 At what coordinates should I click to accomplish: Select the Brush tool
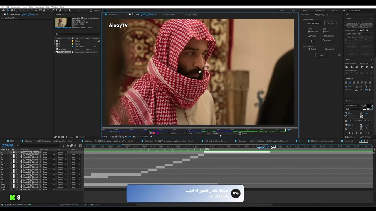[x=53, y=10]
